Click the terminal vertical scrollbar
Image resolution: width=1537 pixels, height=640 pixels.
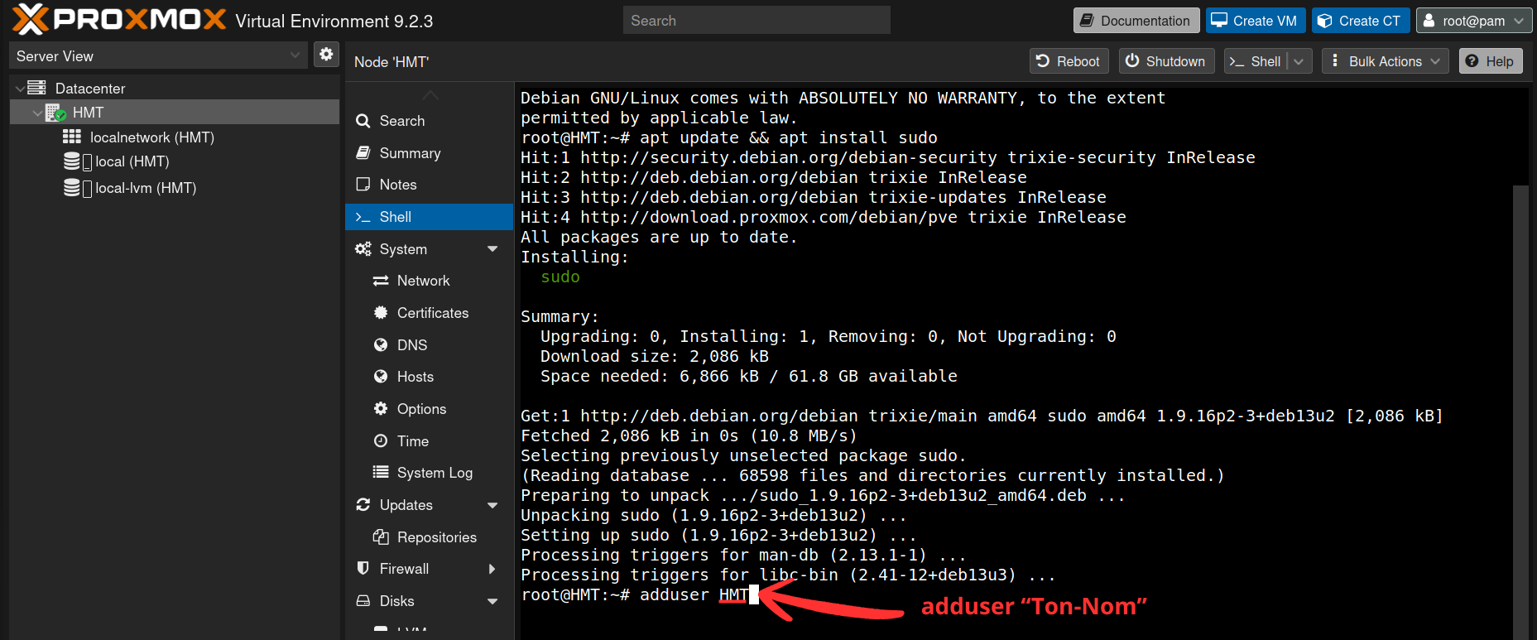1520,412
